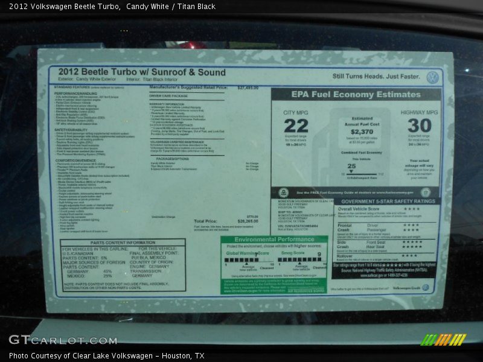Click the 'Global Warming Score' label
The width and height of the screenshot is (483, 362).
point(248,253)
